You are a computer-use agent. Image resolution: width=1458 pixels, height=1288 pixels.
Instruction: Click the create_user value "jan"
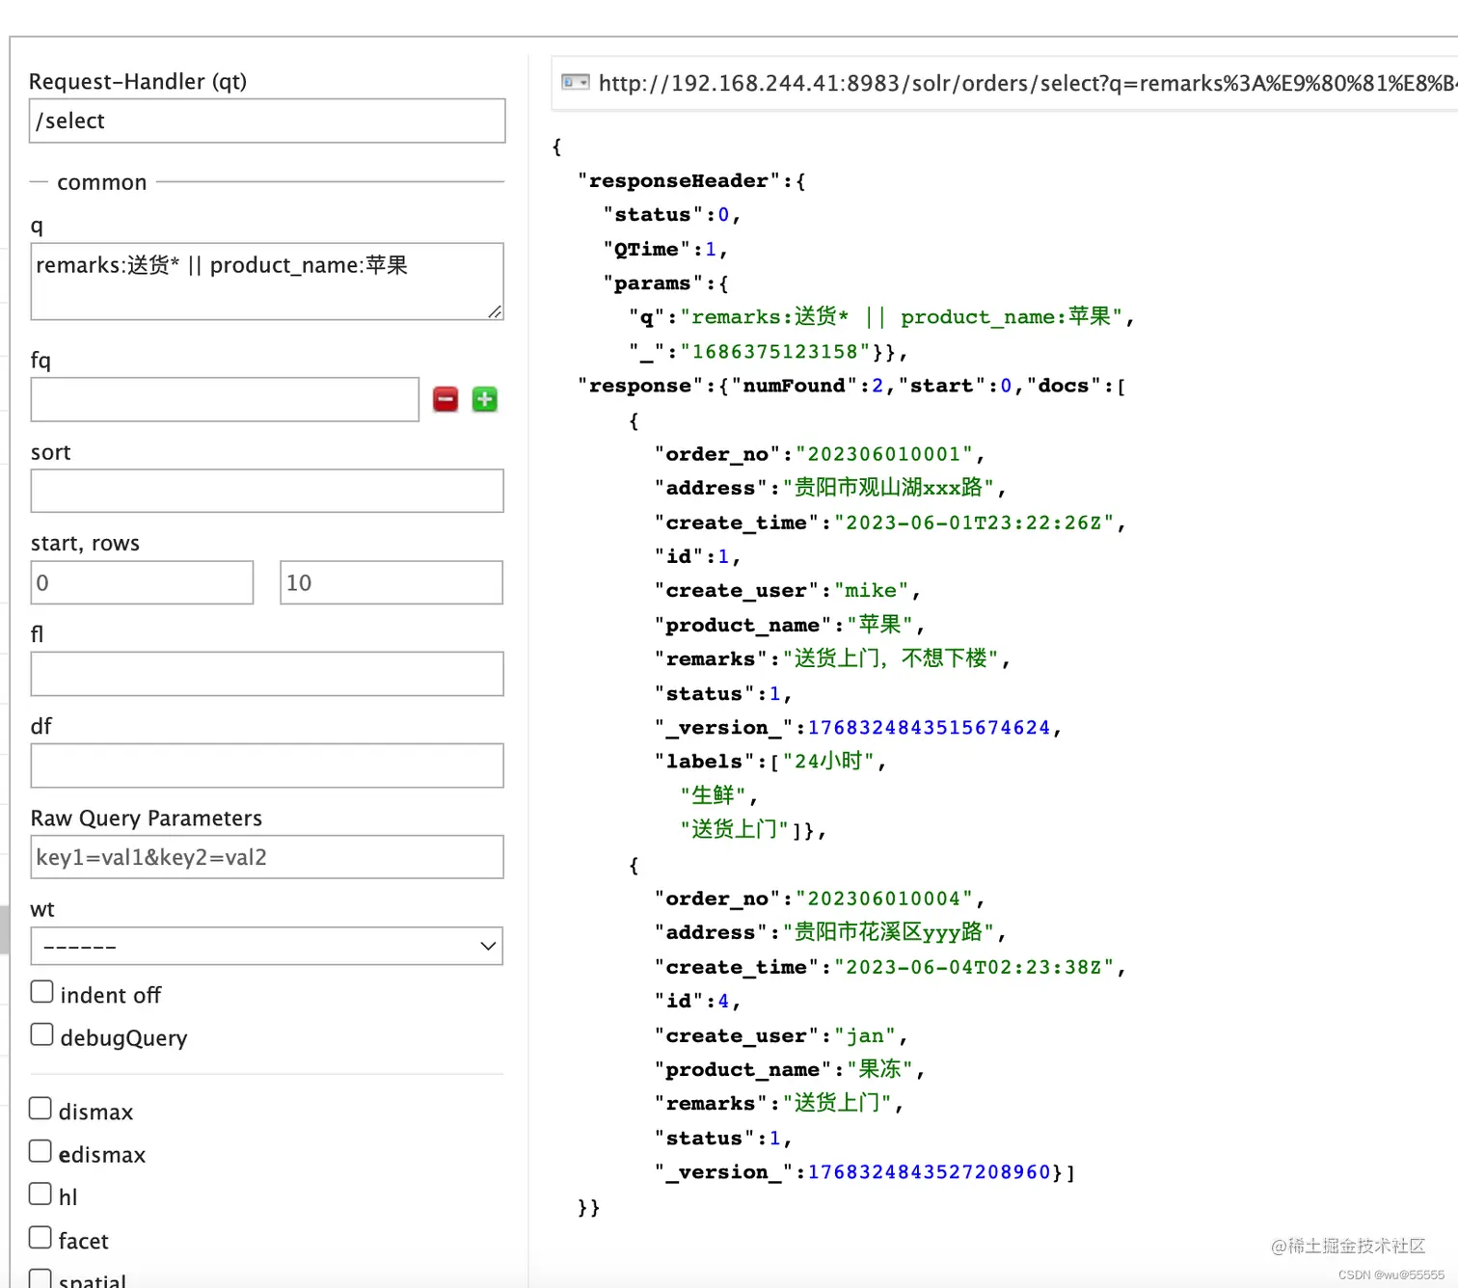(865, 1035)
